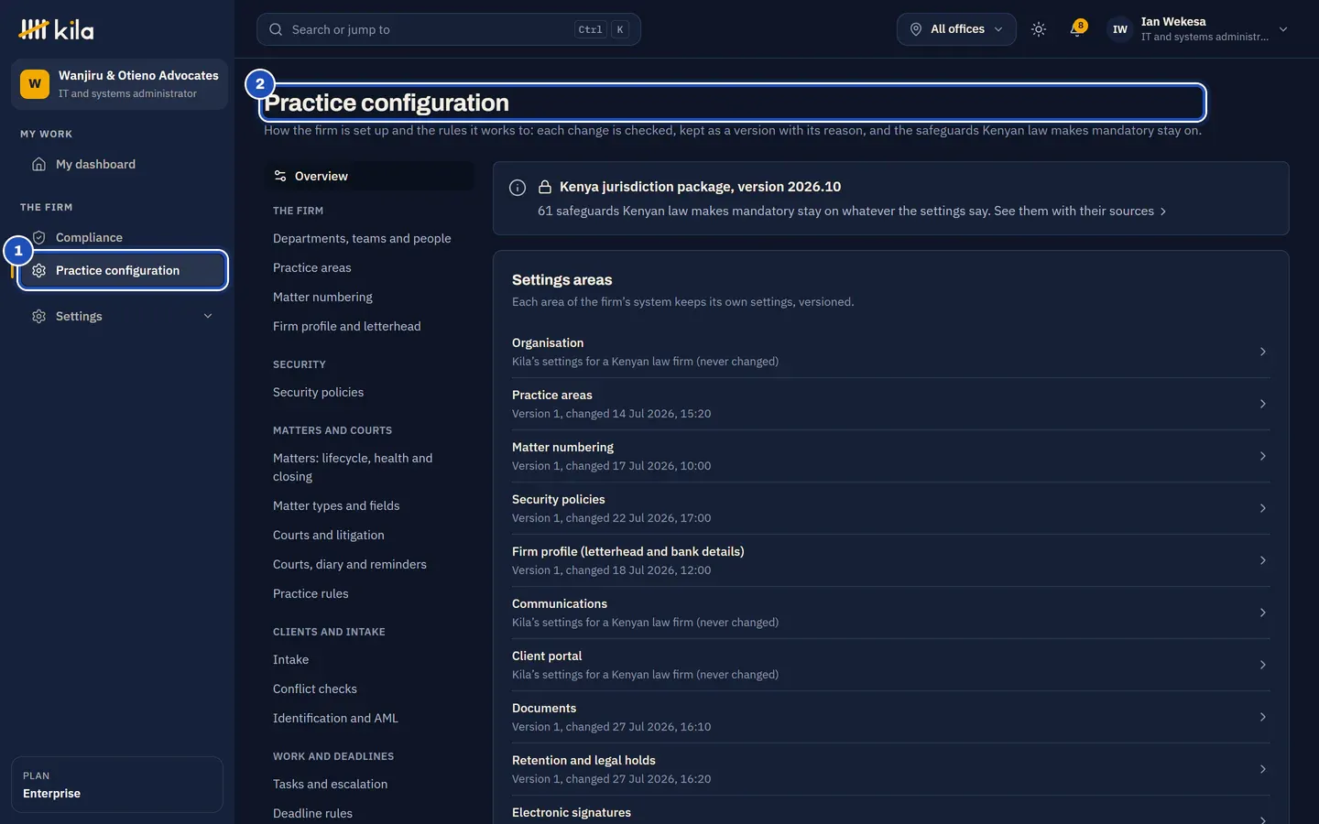Toggle the light/dark theme sun icon
The height and width of the screenshot is (824, 1319).
[x=1038, y=29]
